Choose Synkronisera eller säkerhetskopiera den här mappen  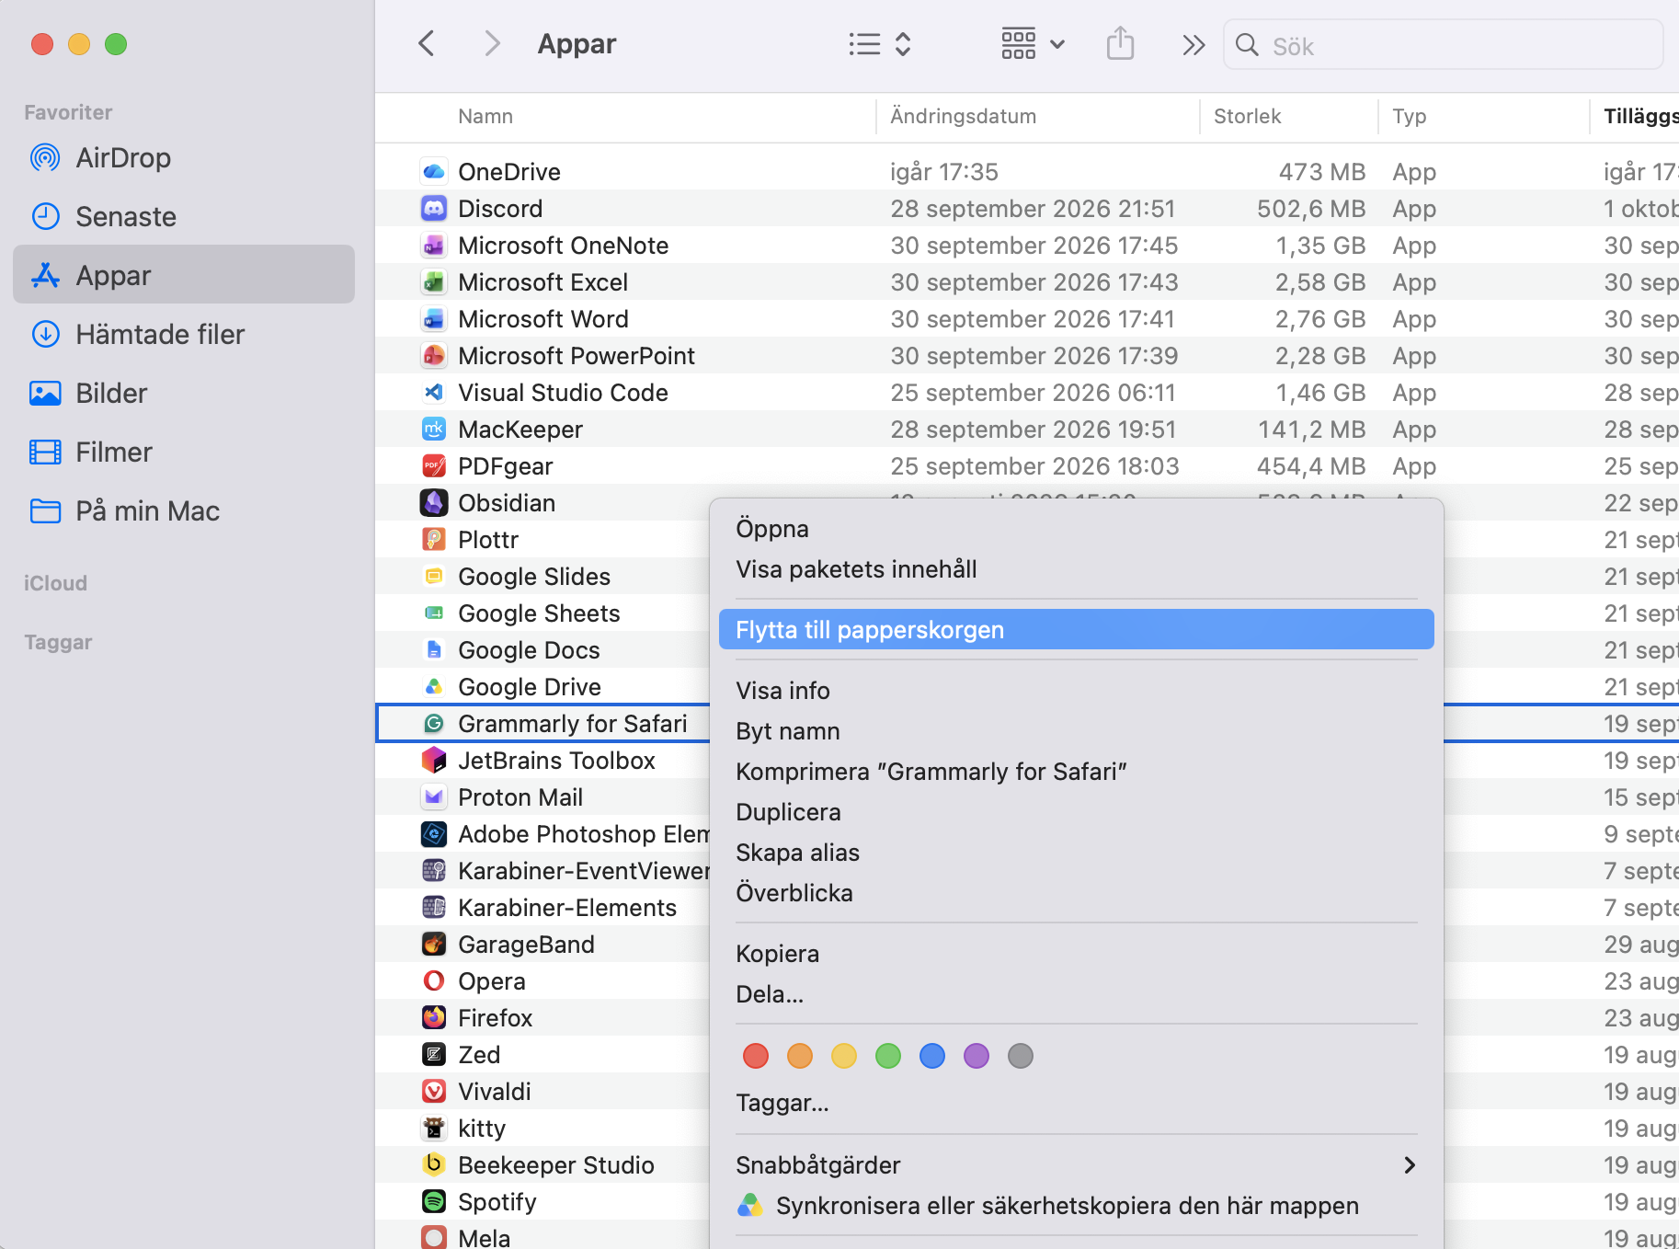[x=1077, y=1206]
